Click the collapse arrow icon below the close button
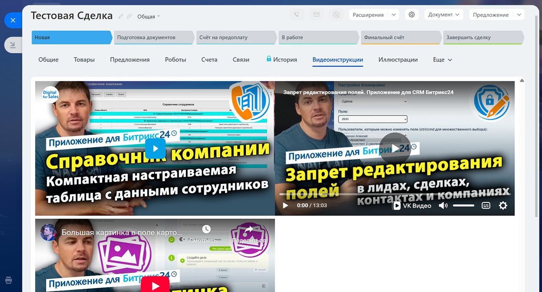The height and width of the screenshot is (292, 542). 13,45
